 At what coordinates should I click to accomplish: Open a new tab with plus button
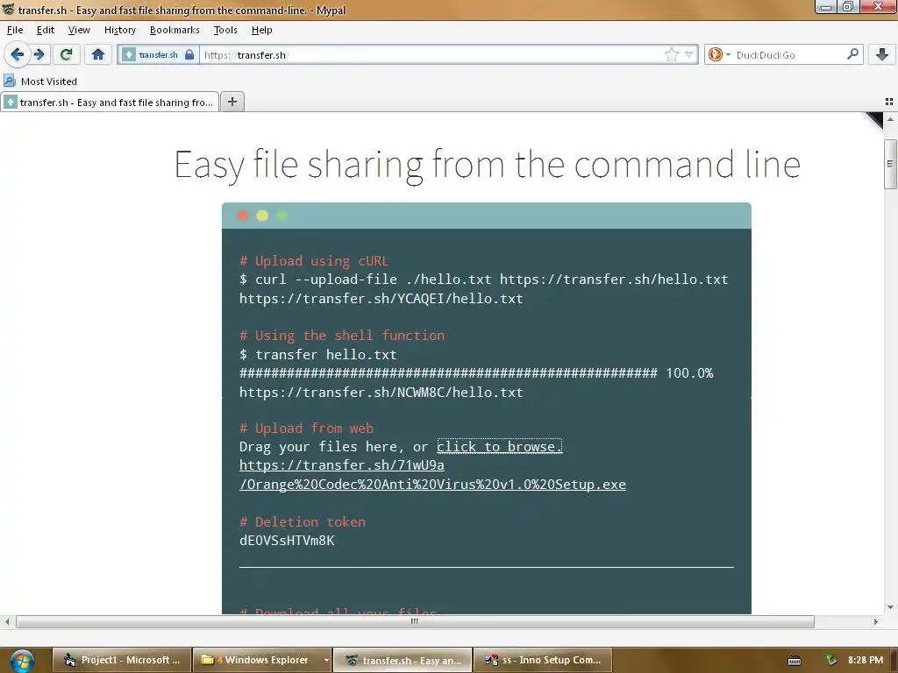pos(232,102)
